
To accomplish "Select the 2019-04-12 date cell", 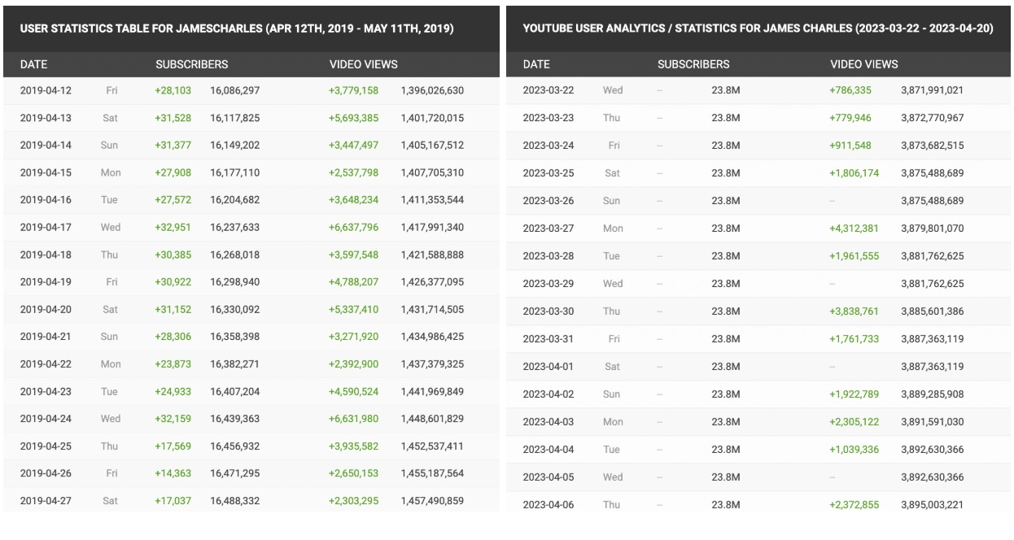I will coord(46,90).
